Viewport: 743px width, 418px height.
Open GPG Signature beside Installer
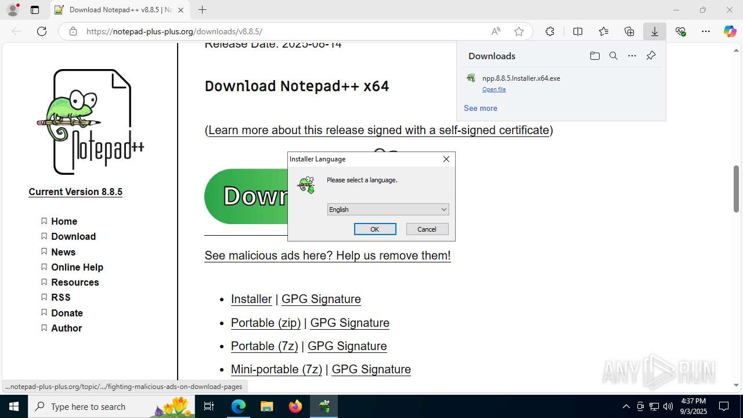click(321, 299)
